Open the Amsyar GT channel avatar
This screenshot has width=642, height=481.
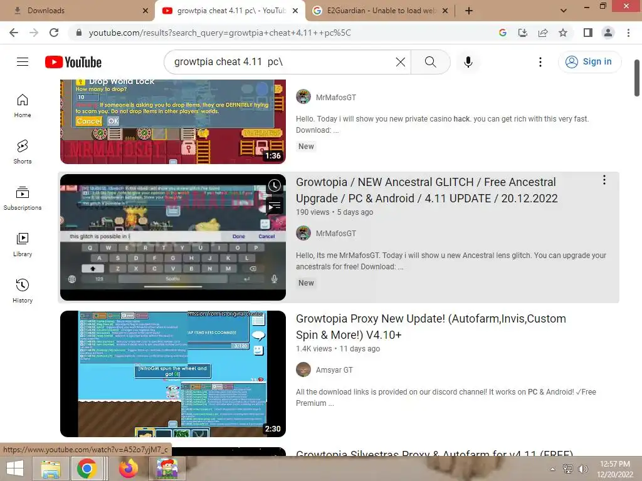click(303, 370)
